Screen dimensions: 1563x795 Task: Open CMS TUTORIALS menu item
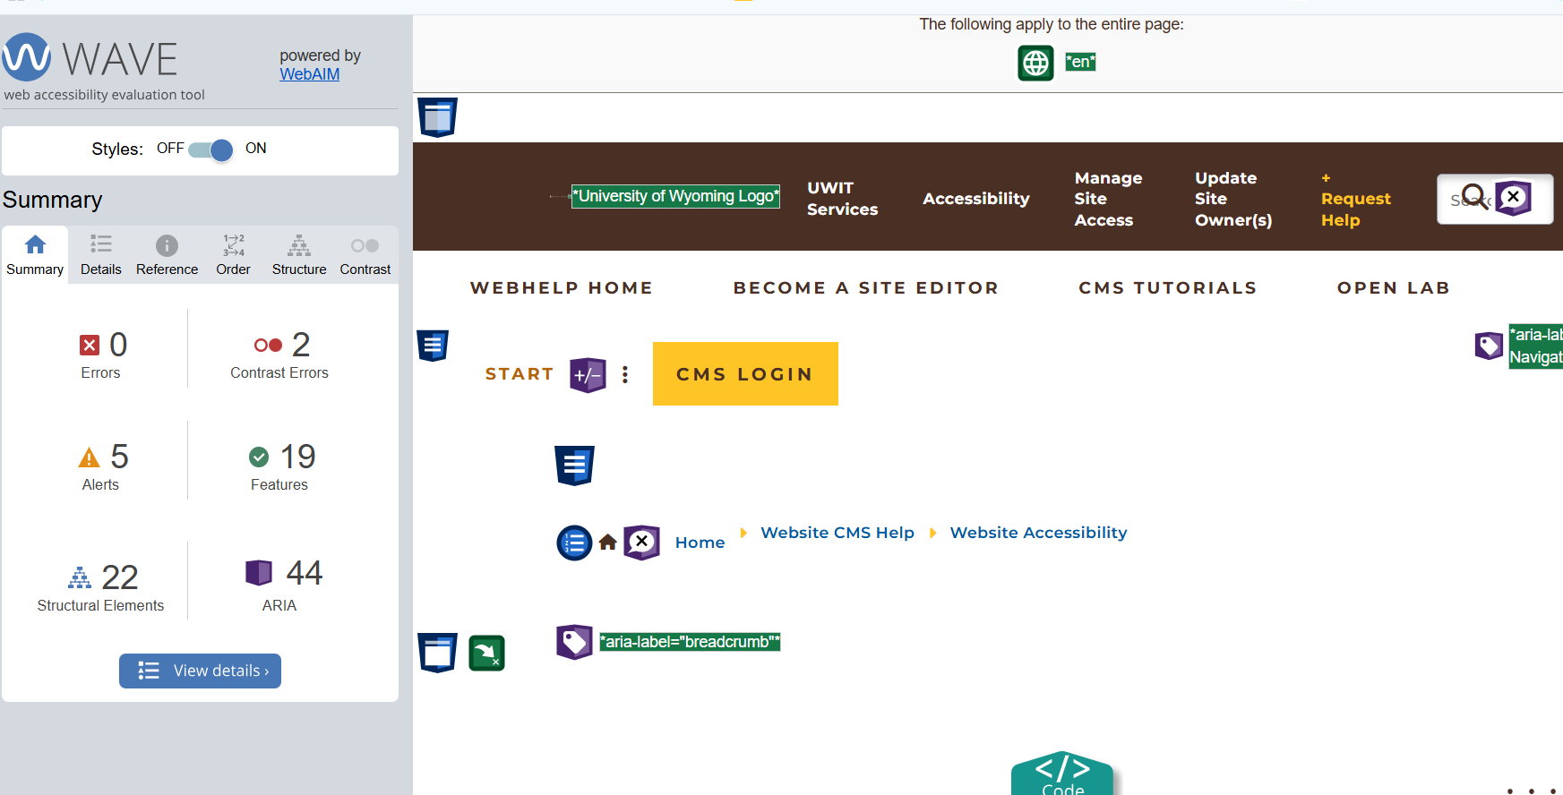[1167, 287]
